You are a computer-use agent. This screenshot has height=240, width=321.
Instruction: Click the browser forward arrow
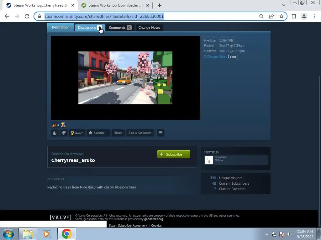click(17, 16)
